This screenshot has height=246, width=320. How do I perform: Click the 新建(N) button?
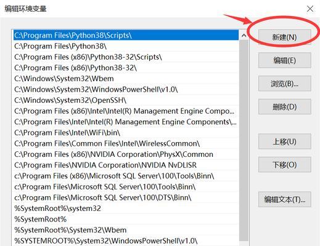[285, 37]
